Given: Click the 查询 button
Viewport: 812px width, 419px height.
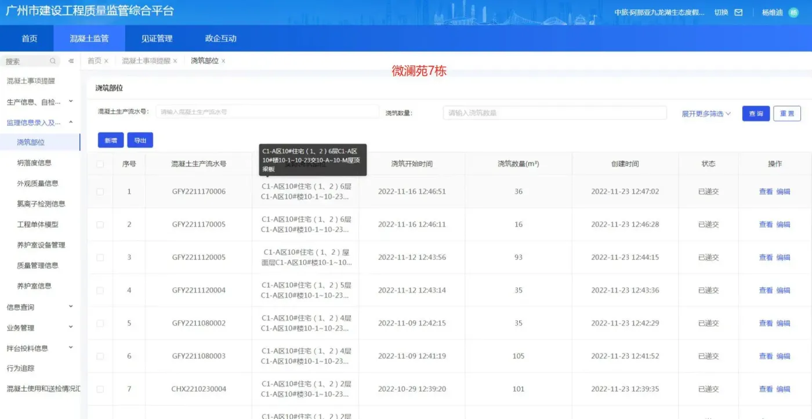Looking at the screenshot, I should 755,114.
